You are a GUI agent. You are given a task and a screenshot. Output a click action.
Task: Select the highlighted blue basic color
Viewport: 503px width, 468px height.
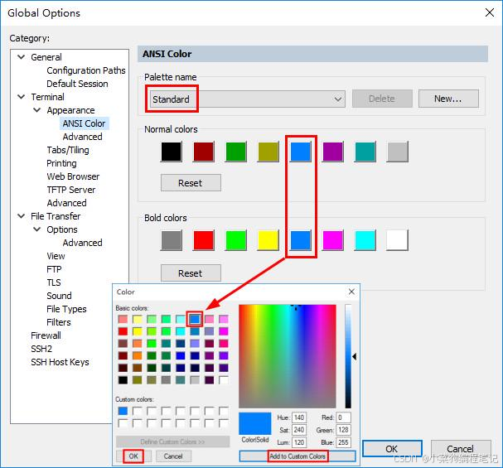195,319
